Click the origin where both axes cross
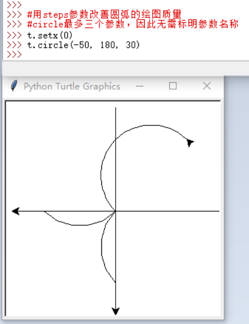 coord(116,211)
